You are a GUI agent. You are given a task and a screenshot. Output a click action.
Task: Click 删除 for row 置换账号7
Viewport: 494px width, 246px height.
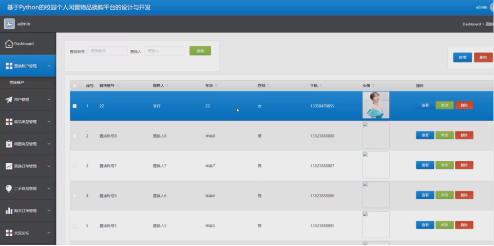coord(464,165)
